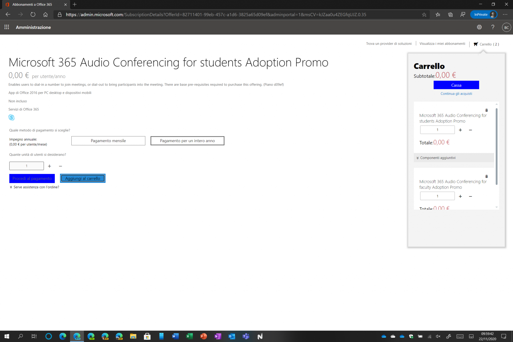Select the Skype for Business service icon
Screen dimensions: 513x342
[x=11, y=117]
